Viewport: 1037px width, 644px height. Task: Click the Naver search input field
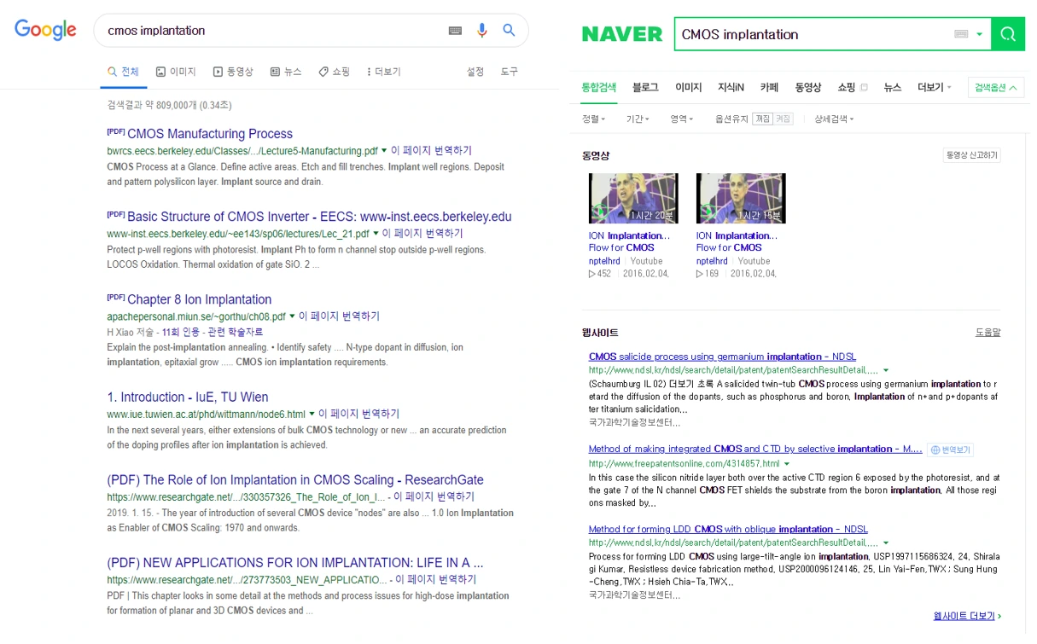coord(812,34)
